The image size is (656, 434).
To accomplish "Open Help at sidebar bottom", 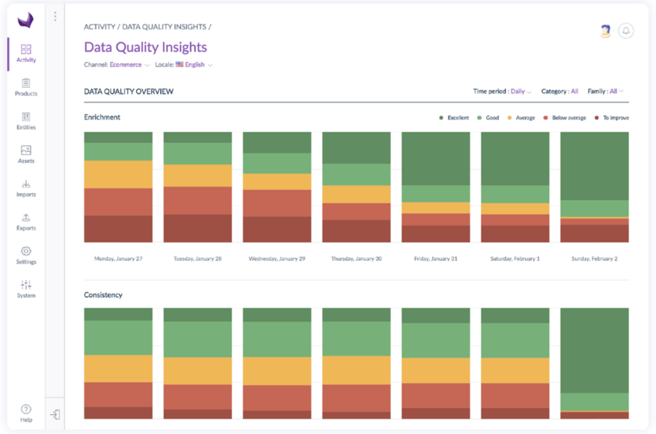I will click(26, 413).
